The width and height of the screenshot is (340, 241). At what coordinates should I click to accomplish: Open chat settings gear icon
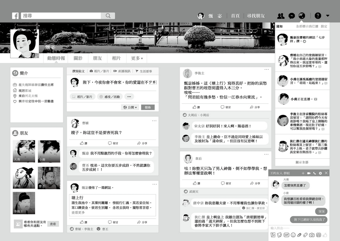(x=320, y=173)
